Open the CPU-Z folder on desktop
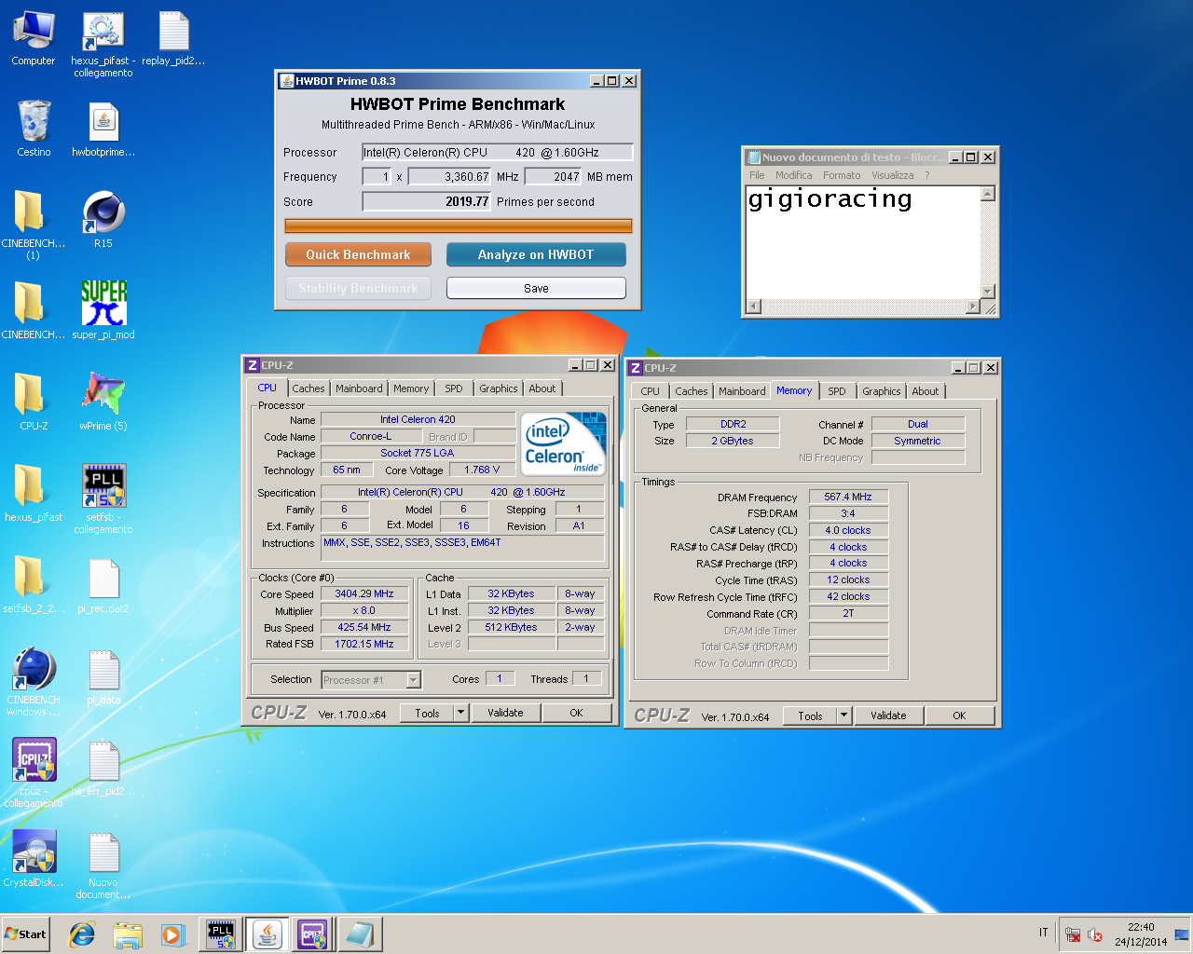 34,402
